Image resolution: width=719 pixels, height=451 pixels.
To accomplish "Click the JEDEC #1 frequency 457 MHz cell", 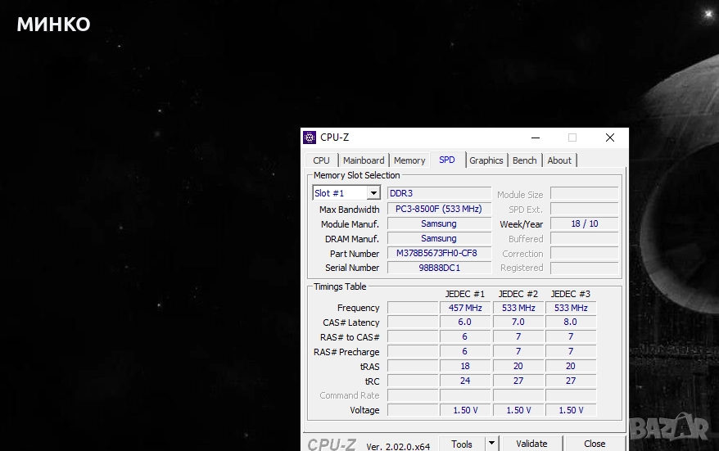I will 465,308.
